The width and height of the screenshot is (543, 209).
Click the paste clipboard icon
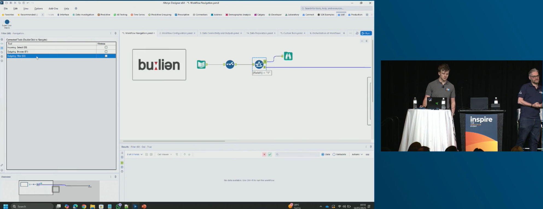coord(24,3)
